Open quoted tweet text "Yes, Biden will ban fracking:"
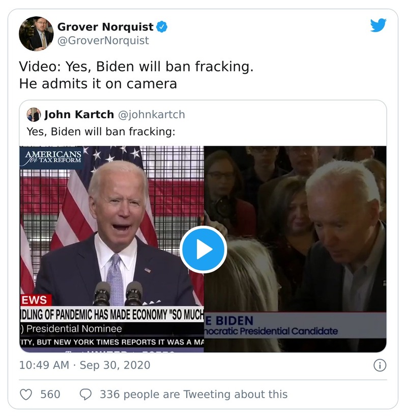This screenshot has height=419, width=407. (101, 132)
